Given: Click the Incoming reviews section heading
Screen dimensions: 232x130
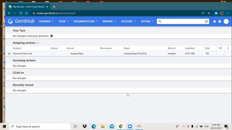Looking at the screenshot, I should (24, 60).
